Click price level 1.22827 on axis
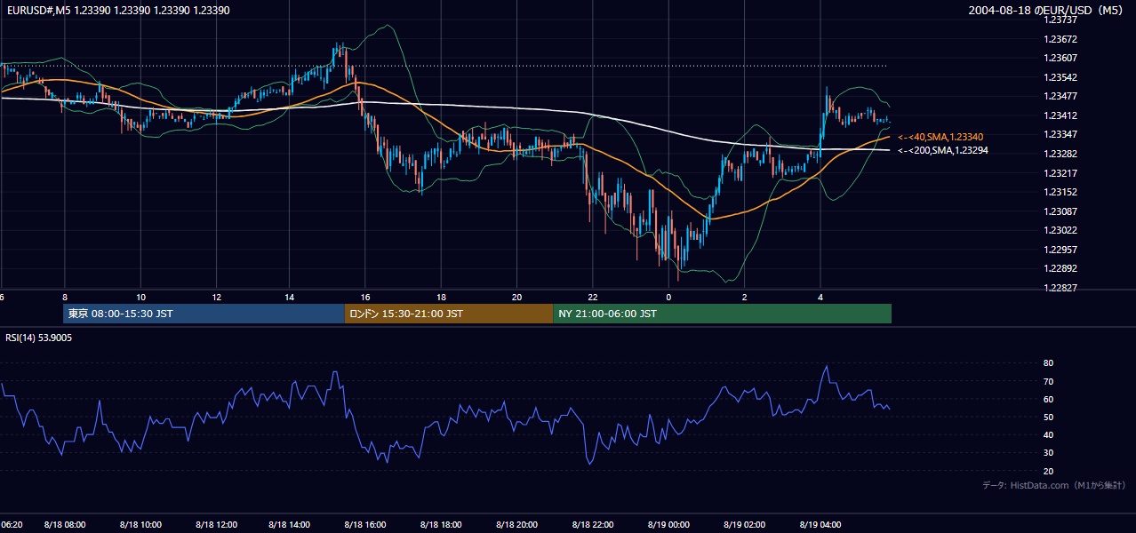 [x=1062, y=288]
